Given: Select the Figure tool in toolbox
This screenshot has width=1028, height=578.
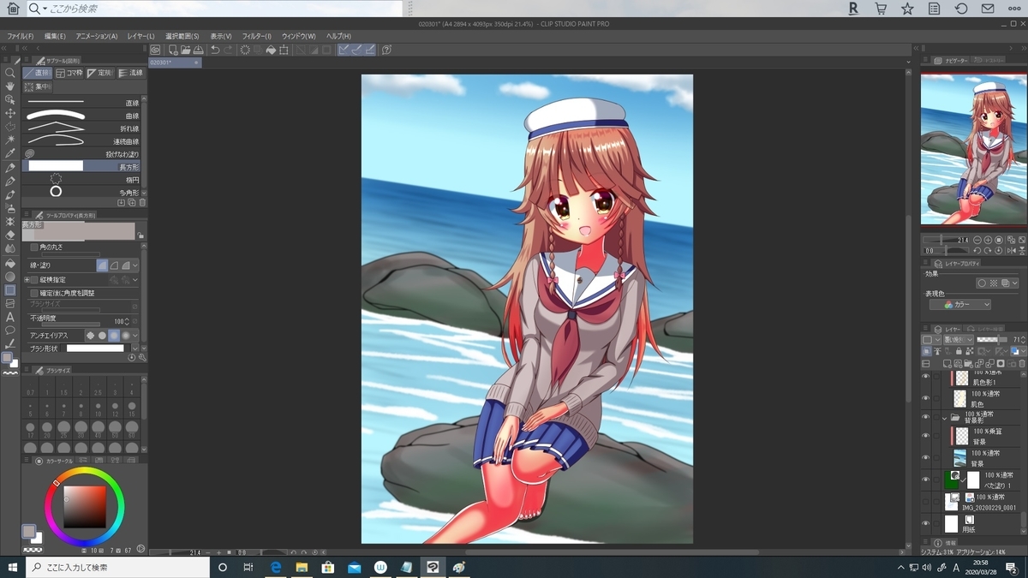Looking at the screenshot, I should pos(10,289).
